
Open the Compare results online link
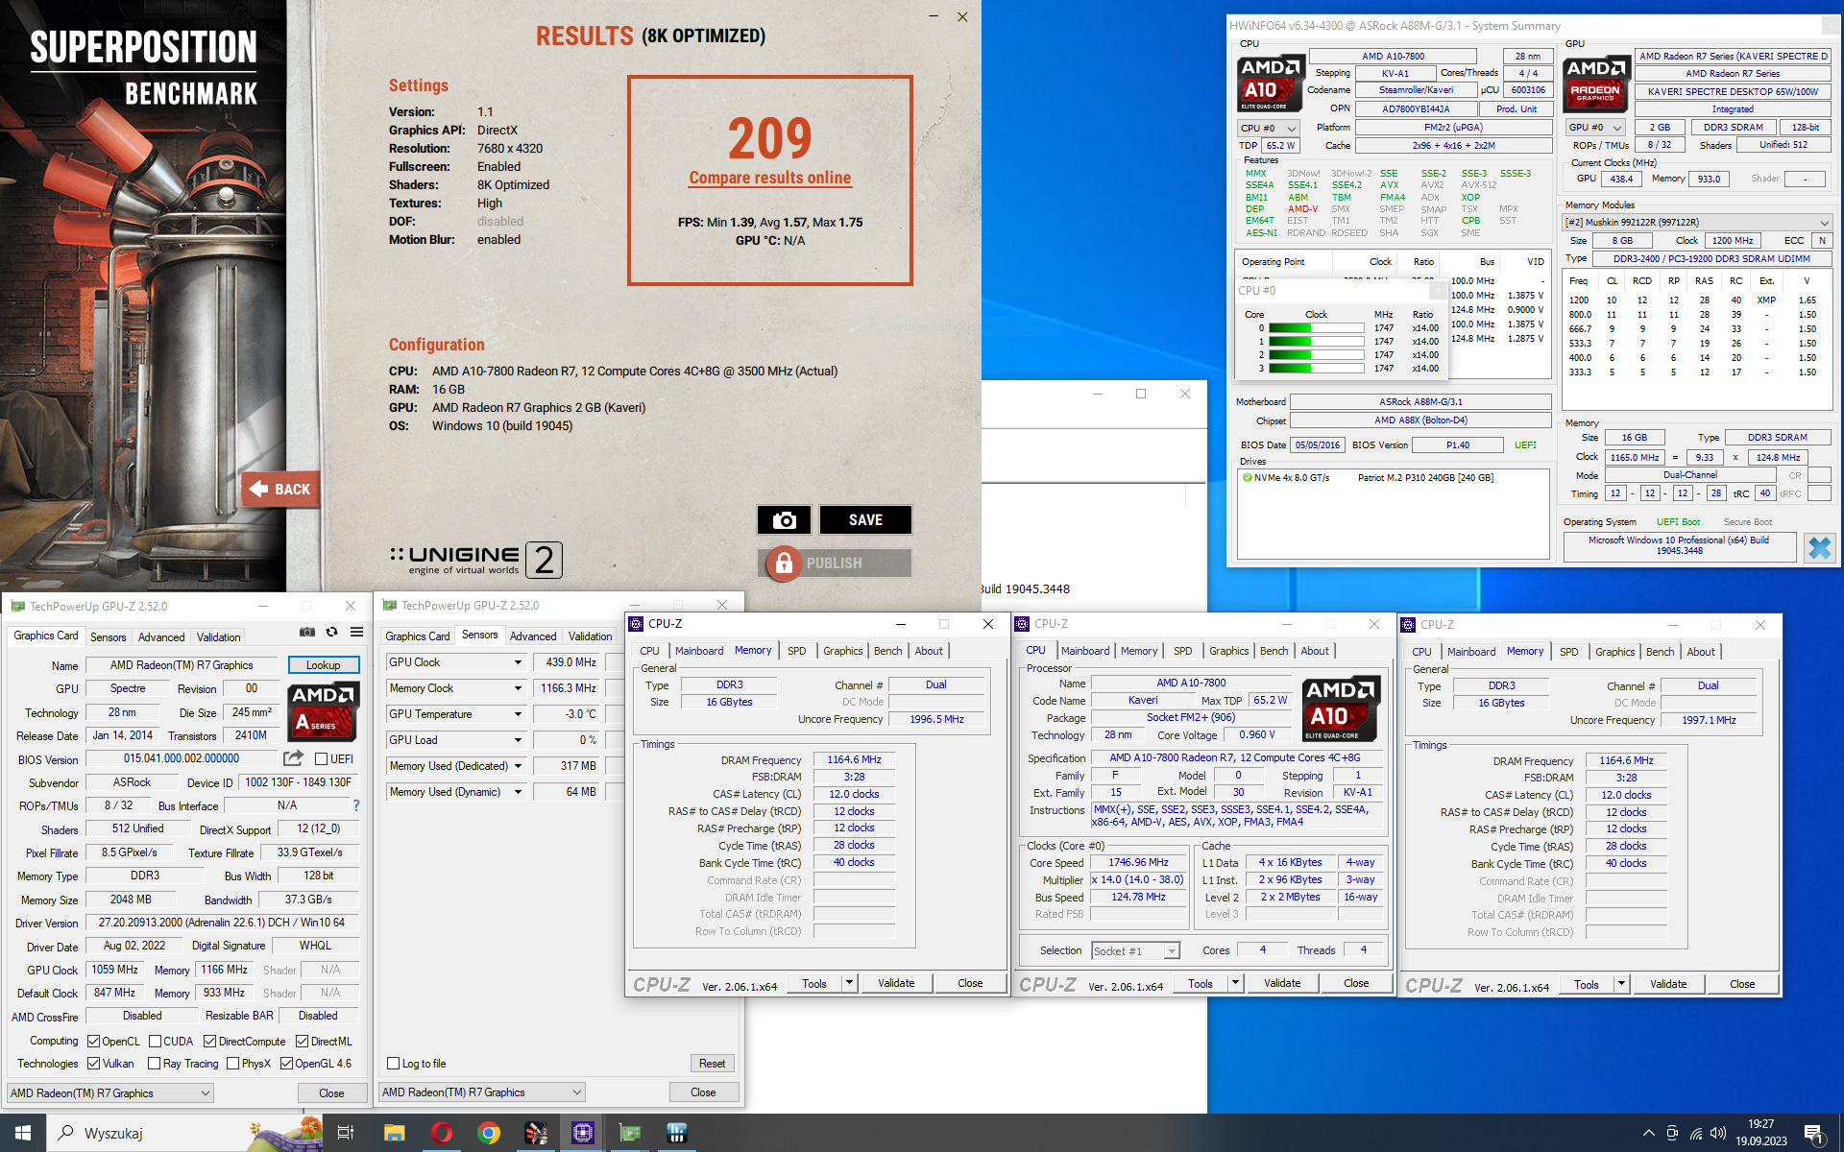pos(769,178)
